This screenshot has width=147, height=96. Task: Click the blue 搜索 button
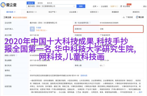[x=81, y=6]
